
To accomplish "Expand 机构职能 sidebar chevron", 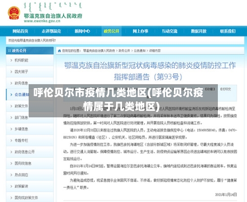I will [11, 60].
